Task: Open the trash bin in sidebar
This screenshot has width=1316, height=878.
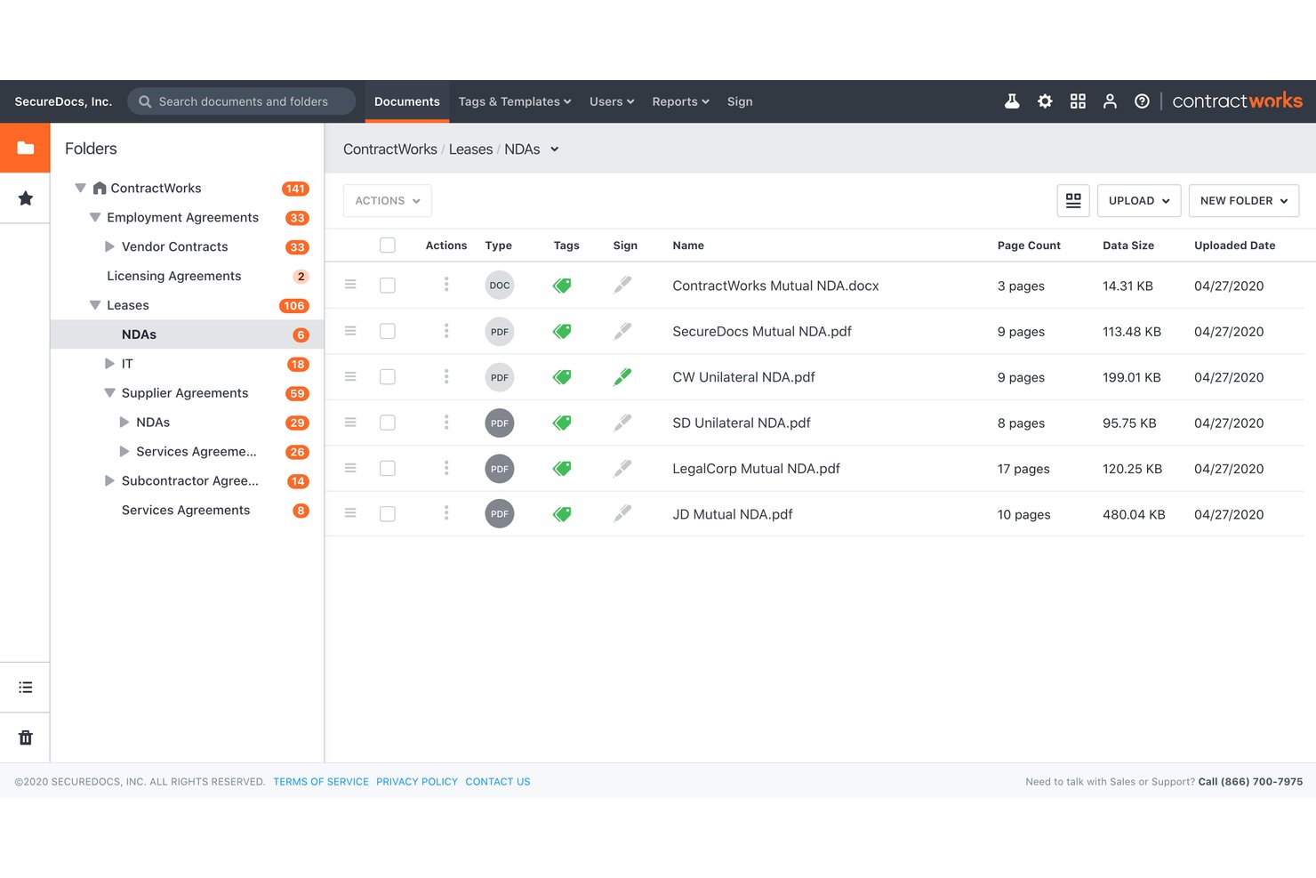Action: point(25,737)
